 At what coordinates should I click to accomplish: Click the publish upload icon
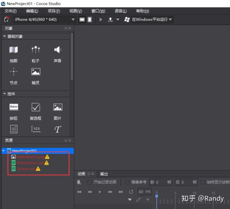110,19
